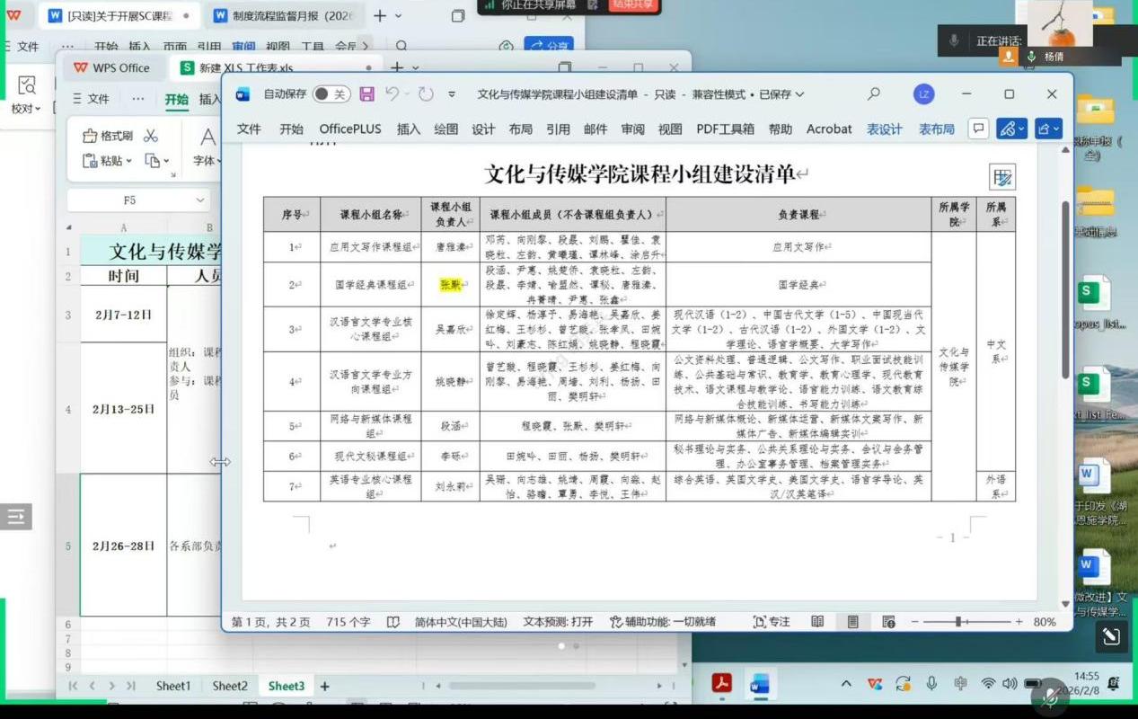
Task: Click the Save icon in Word title bar
Action: tap(366, 94)
